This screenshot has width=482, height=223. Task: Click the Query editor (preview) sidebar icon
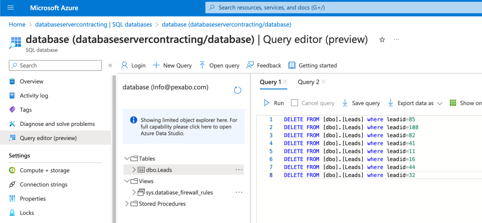(x=12, y=138)
